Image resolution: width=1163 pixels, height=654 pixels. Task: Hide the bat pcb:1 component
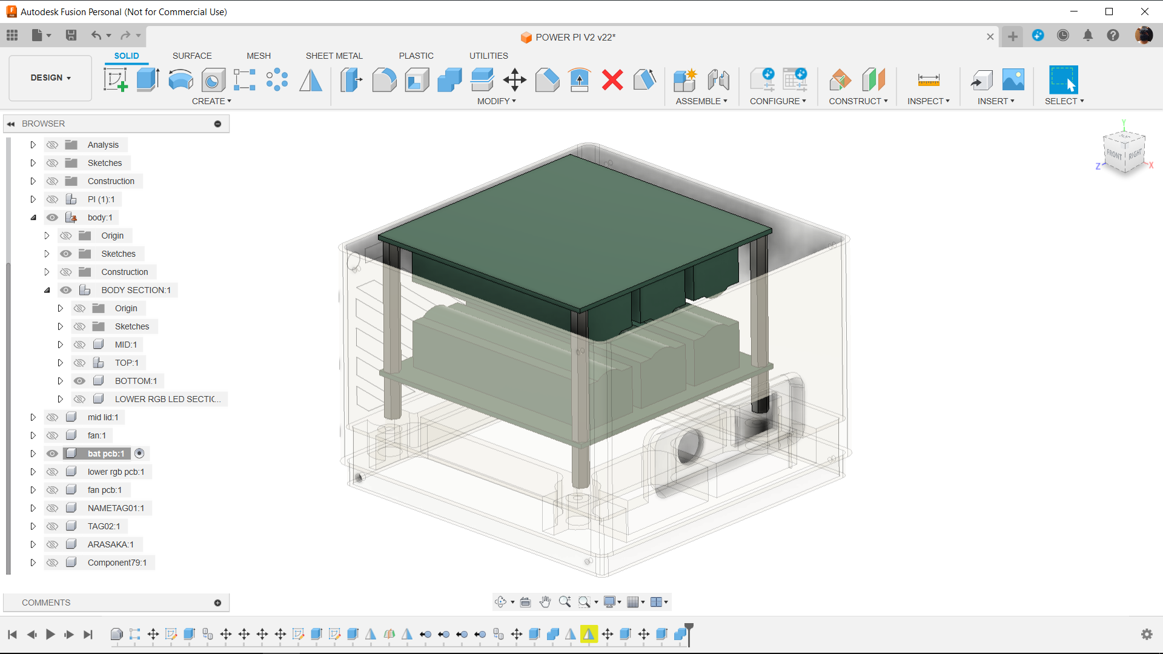point(53,454)
